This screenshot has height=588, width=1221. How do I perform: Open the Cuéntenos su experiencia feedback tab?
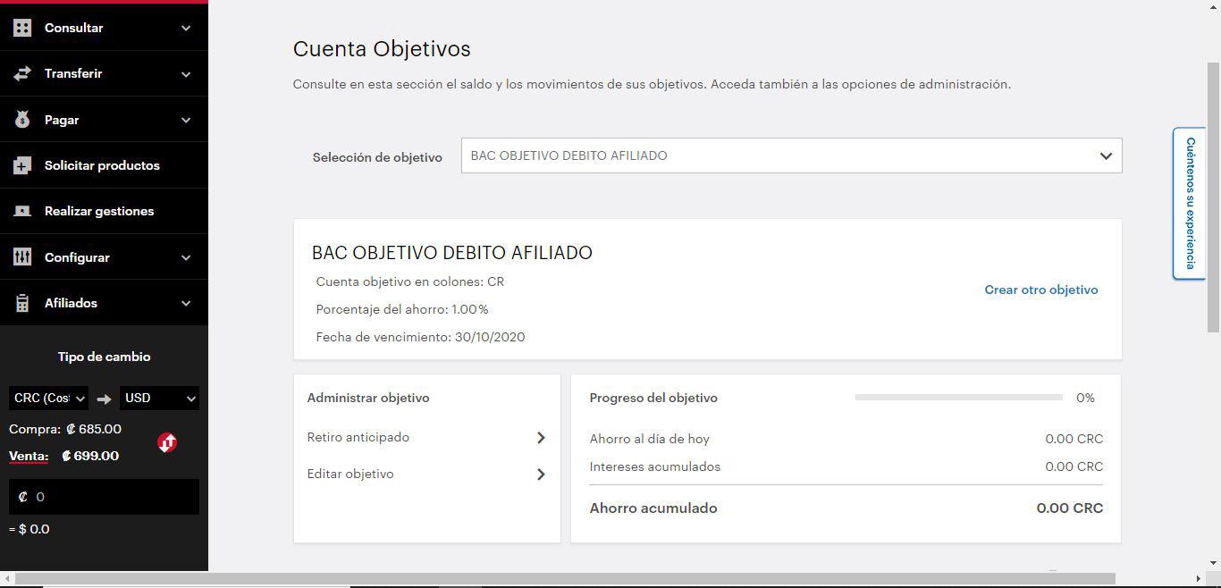point(1190,204)
